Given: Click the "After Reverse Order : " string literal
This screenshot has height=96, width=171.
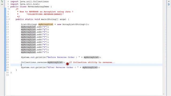Looking at the screenshot, I should pos(63,67).
